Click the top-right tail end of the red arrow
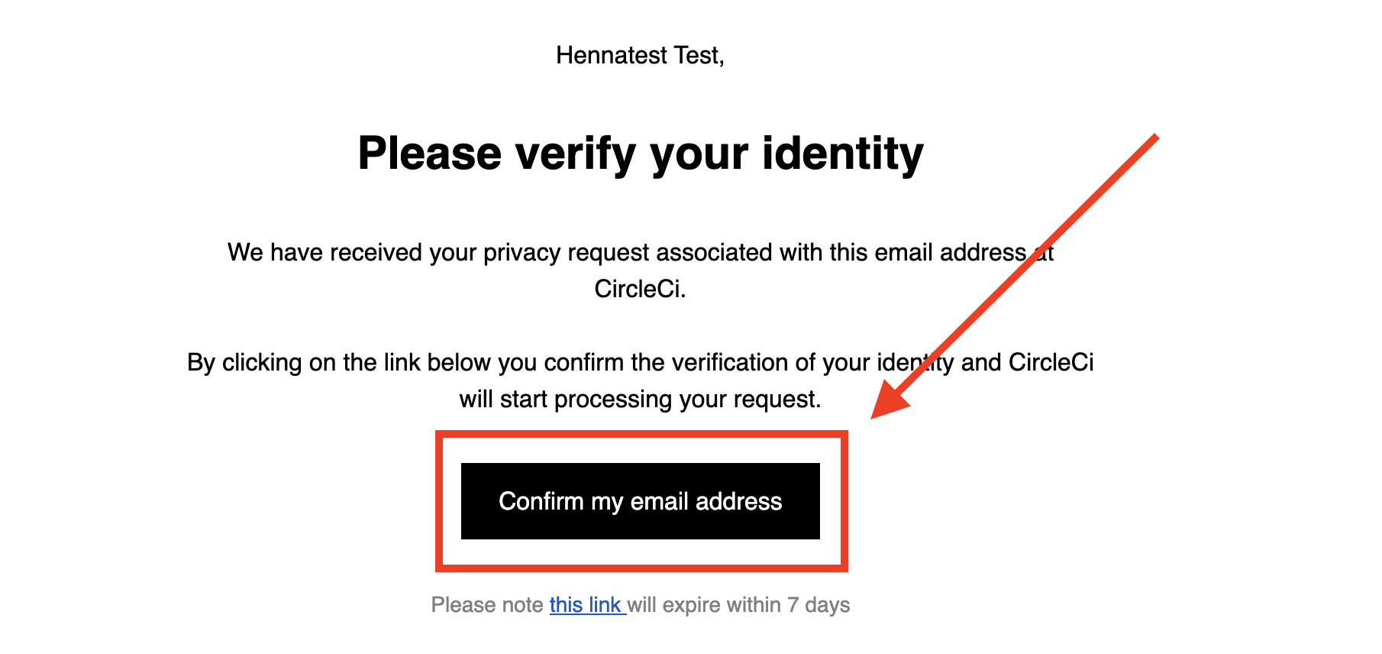The height and width of the screenshot is (654, 1382). 1154,139
